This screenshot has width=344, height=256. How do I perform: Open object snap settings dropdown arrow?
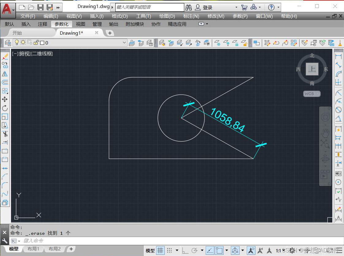click(x=227, y=250)
